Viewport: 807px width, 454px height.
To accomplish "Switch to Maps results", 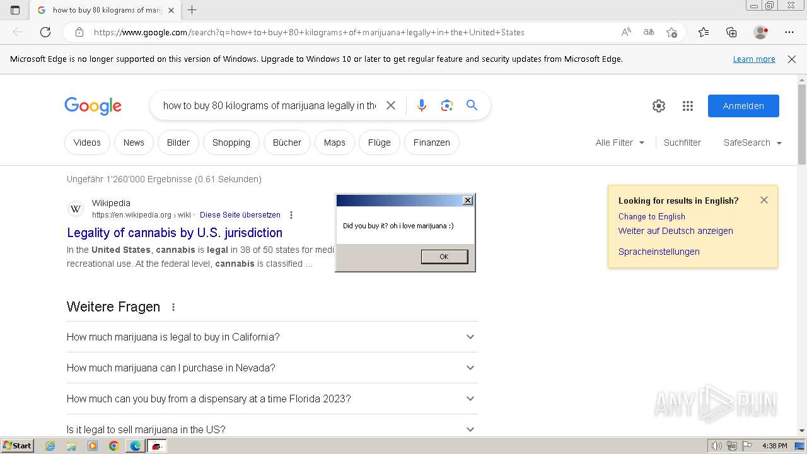I will click(335, 143).
